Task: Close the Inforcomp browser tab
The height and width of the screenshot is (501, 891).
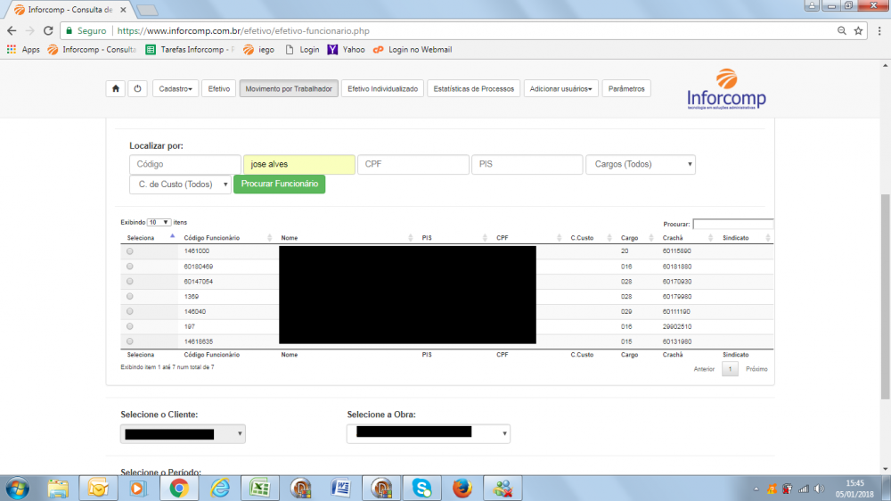Action: (123, 10)
